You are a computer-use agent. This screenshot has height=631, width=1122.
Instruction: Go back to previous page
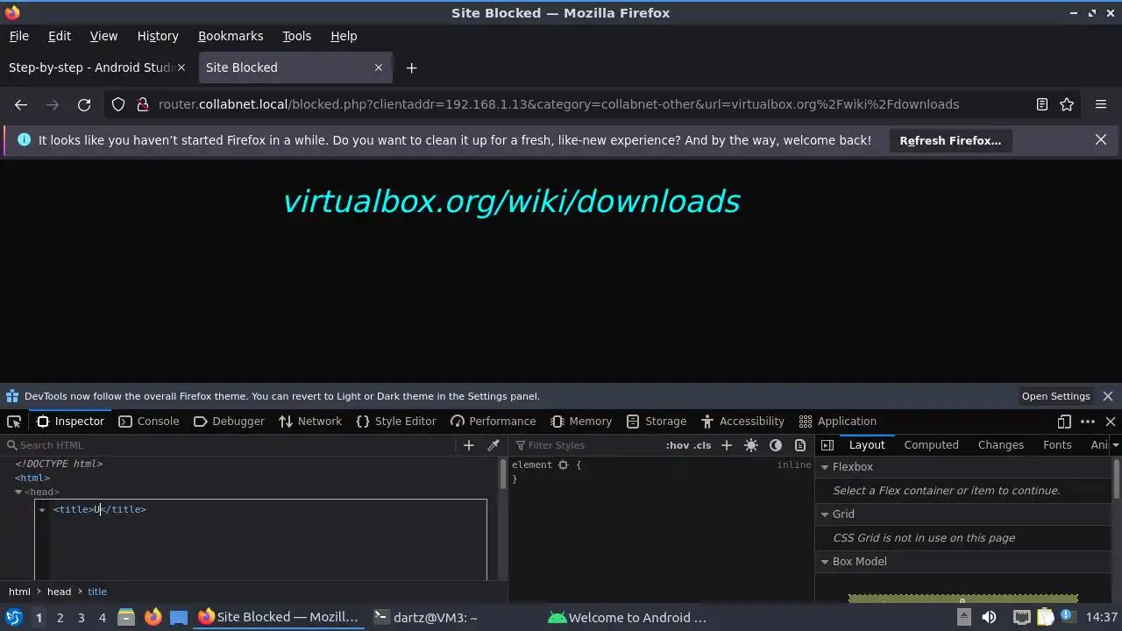coord(21,104)
